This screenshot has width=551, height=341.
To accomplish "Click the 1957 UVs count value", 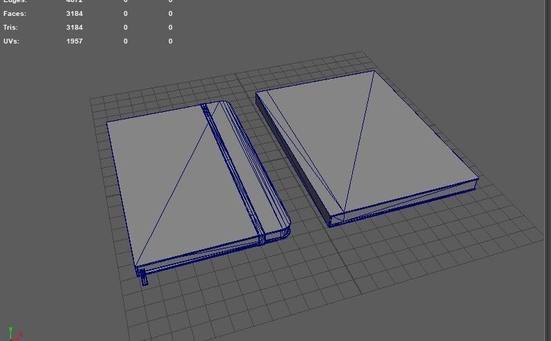I will pyautogui.click(x=75, y=41).
